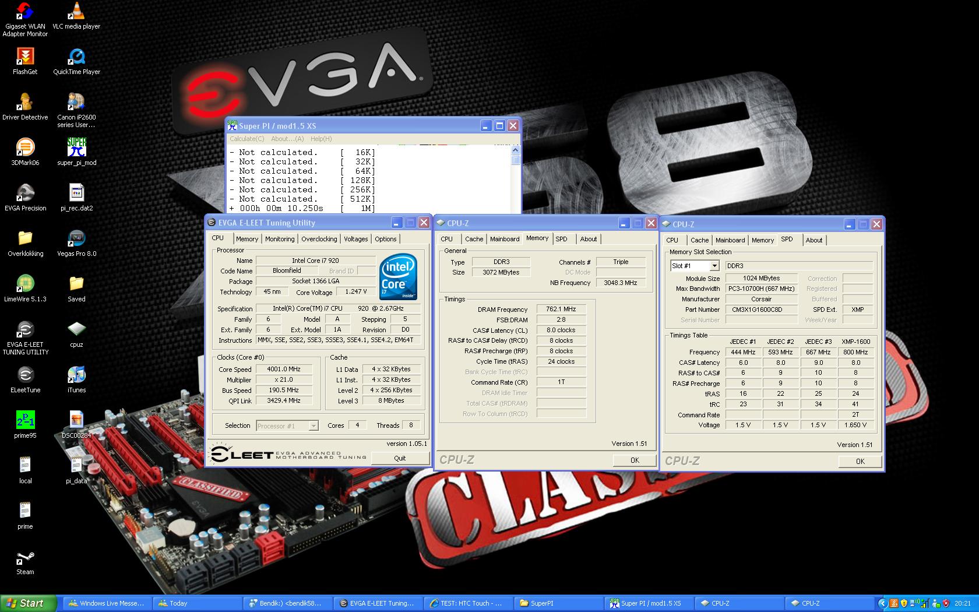Open the Gigaset WLAN Adapter Monitor desktop icon
This screenshot has width=979, height=612.
pos(25,20)
